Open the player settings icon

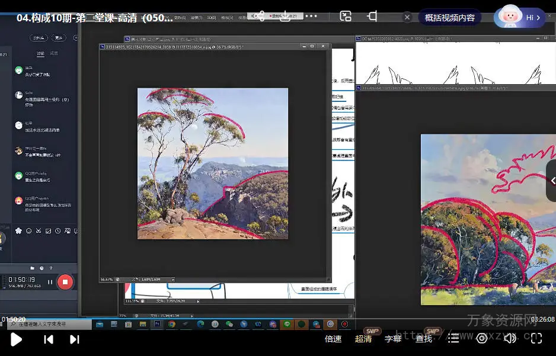(482, 338)
